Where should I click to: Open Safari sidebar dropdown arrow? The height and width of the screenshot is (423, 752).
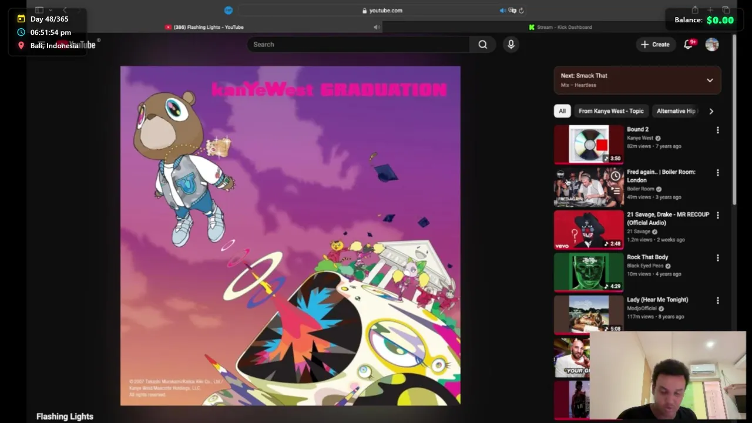[x=51, y=10]
